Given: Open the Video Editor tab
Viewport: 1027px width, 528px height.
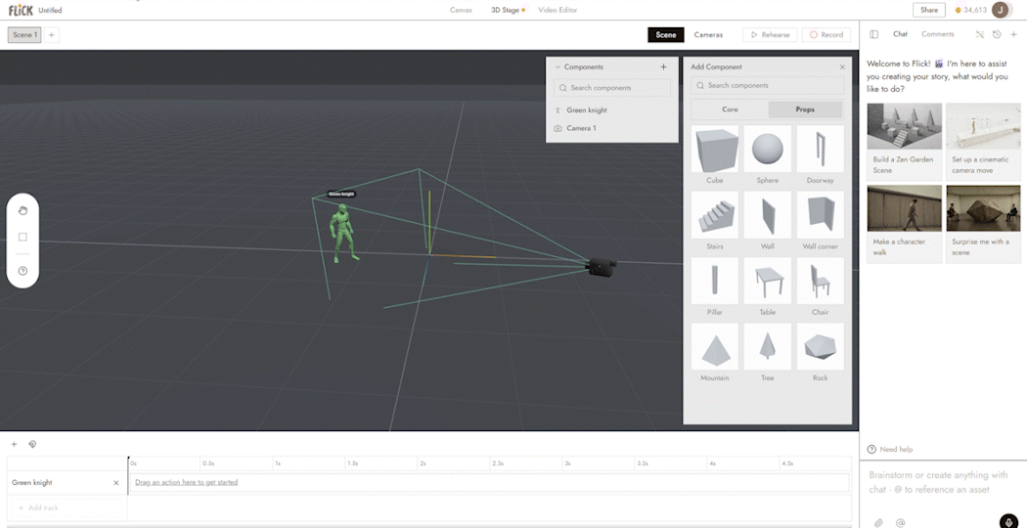Looking at the screenshot, I should click(558, 10).
